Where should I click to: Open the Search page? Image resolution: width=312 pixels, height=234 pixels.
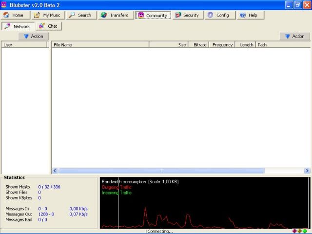[x=80, y=15]
